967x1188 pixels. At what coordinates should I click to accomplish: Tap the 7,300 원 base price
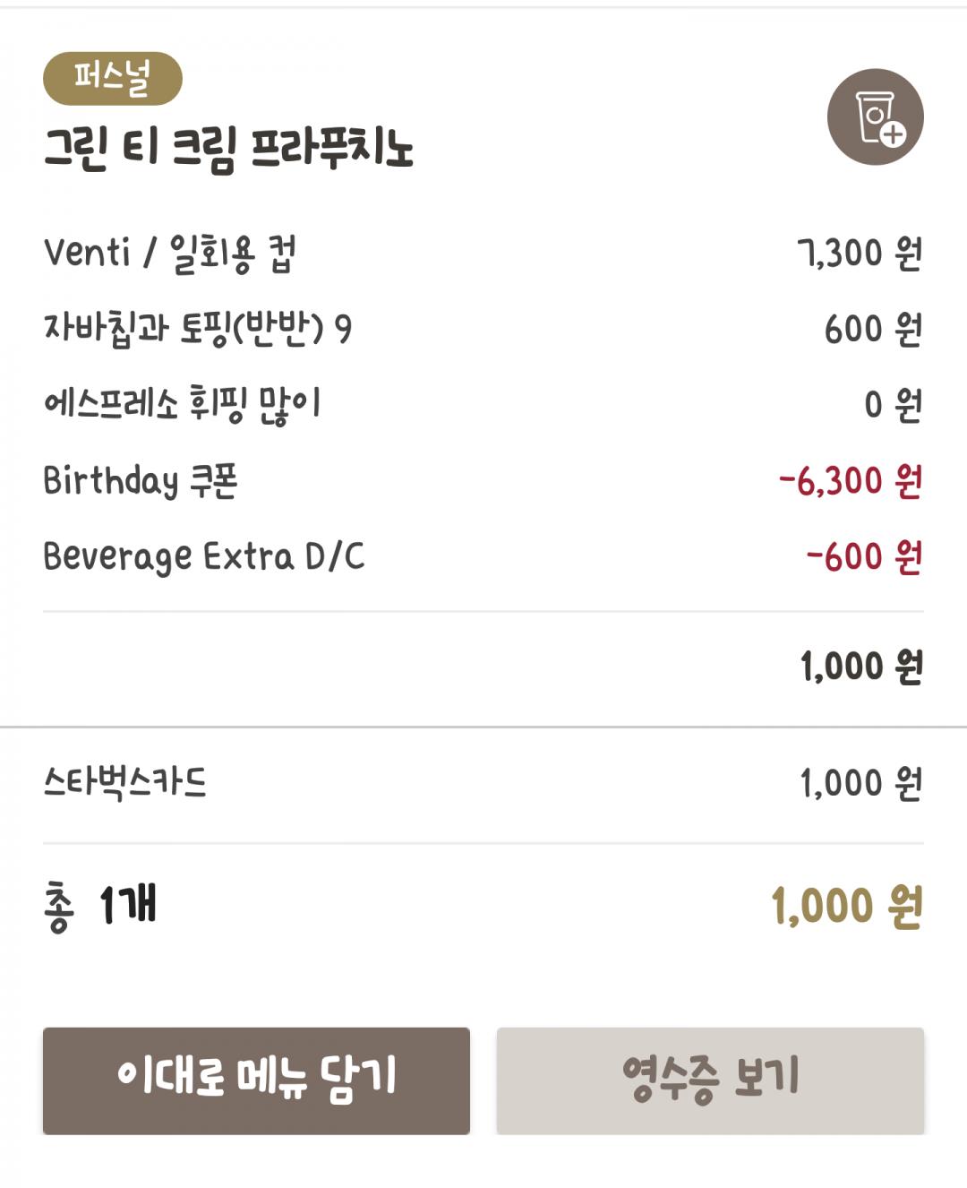click(859, 254)
